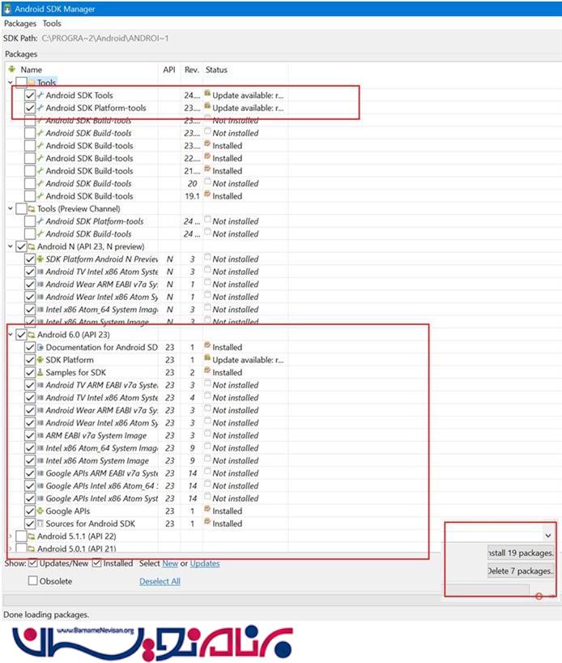Check the Build-tools revision 20 checkbox
The height and width of the screenshot is (663, 562).
coord(30,183)
